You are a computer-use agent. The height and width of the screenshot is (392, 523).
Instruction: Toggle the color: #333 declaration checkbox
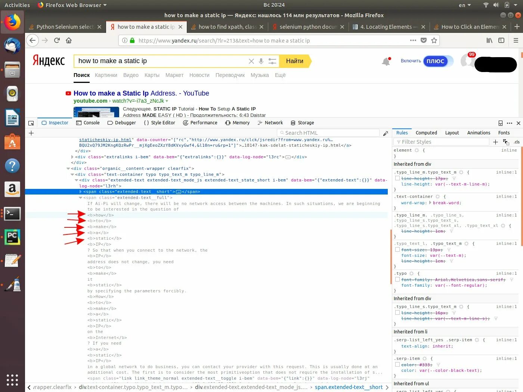(x=397, y=365)
